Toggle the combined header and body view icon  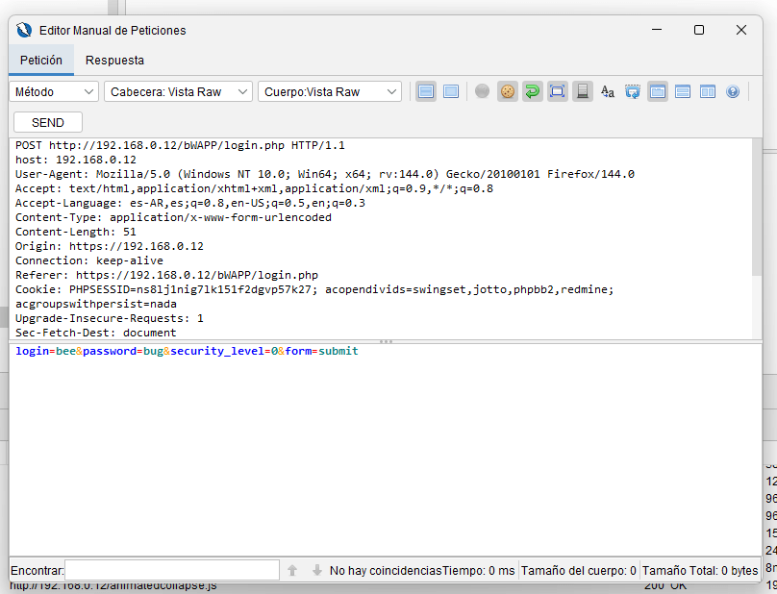pyautogui.click(x=450, y=92)
